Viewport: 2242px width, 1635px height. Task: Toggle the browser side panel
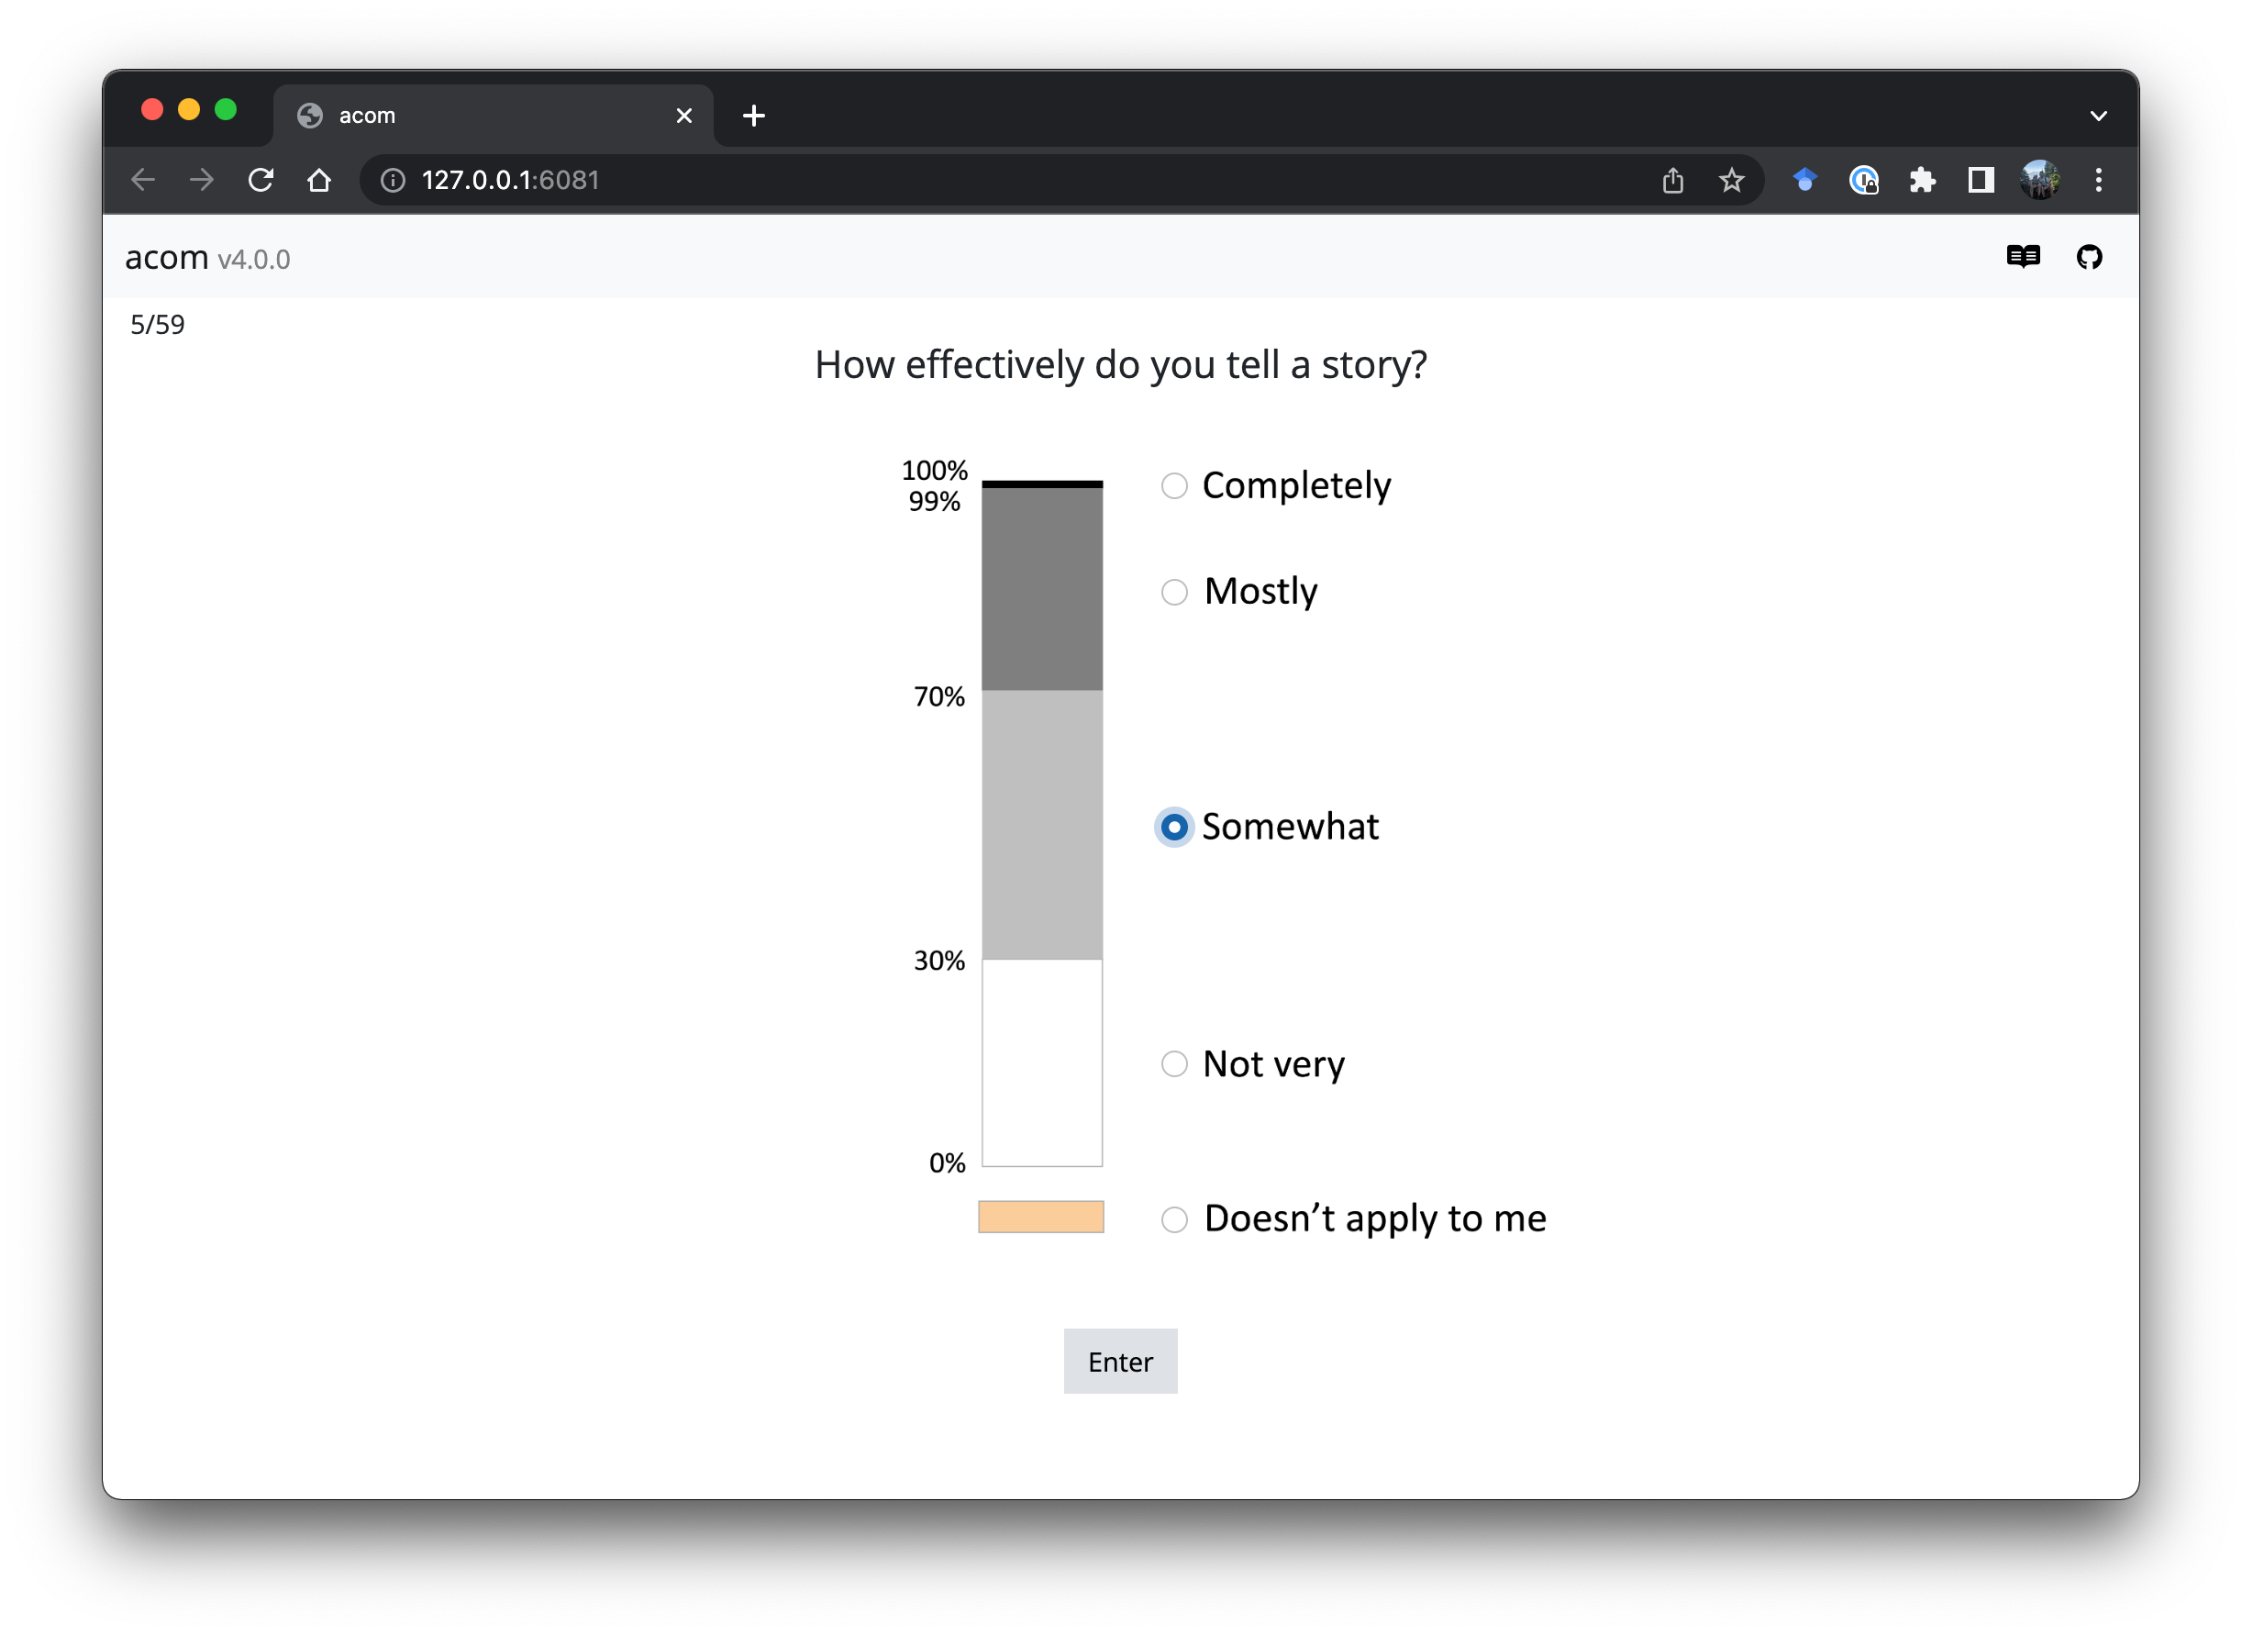click(1980, 180)
